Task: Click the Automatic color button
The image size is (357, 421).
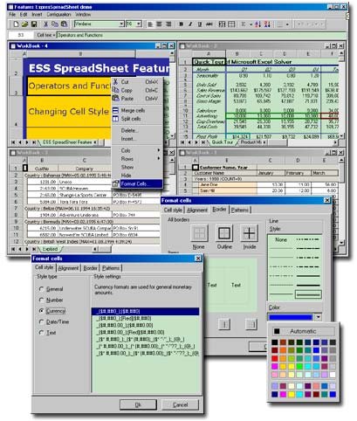Action: [x=303, y=331]
